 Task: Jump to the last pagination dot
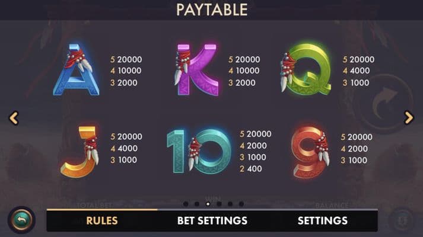[x=241, y=204]
